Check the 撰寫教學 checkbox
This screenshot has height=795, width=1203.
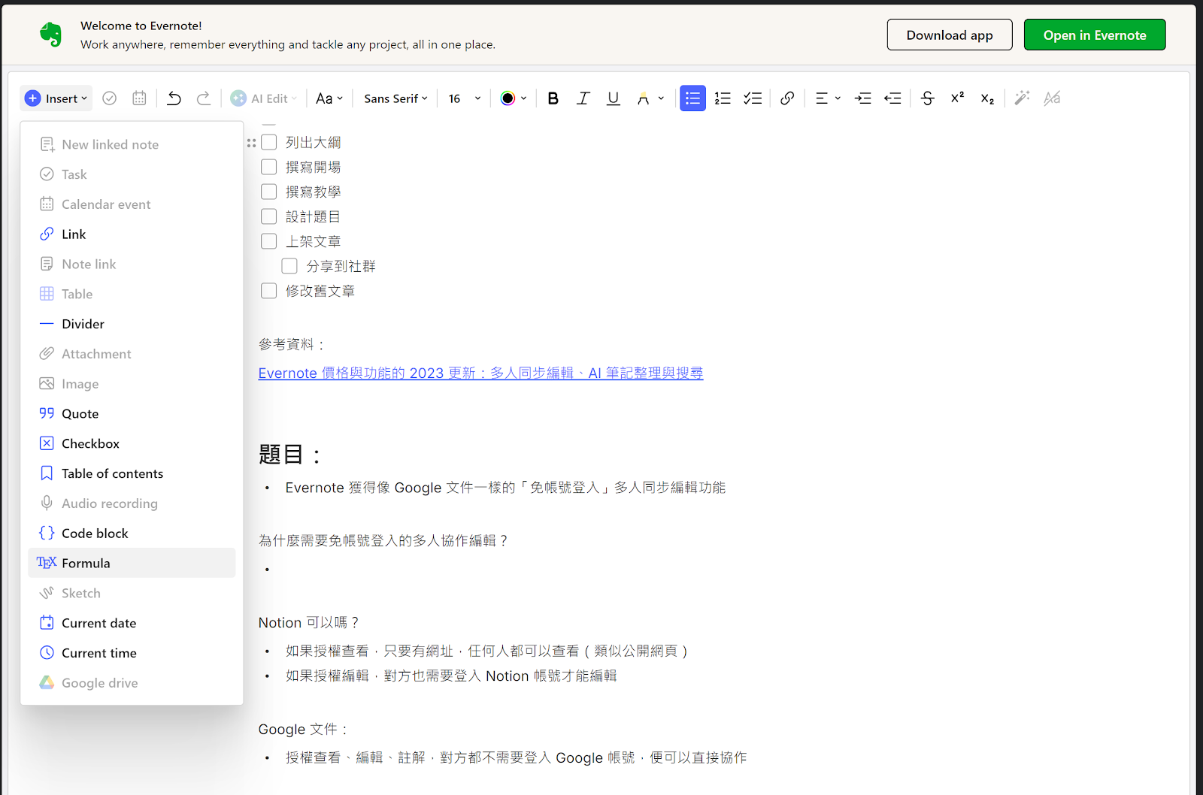point(268,192)
